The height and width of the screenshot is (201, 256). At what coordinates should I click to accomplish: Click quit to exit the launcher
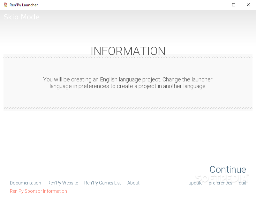point(242,183)
